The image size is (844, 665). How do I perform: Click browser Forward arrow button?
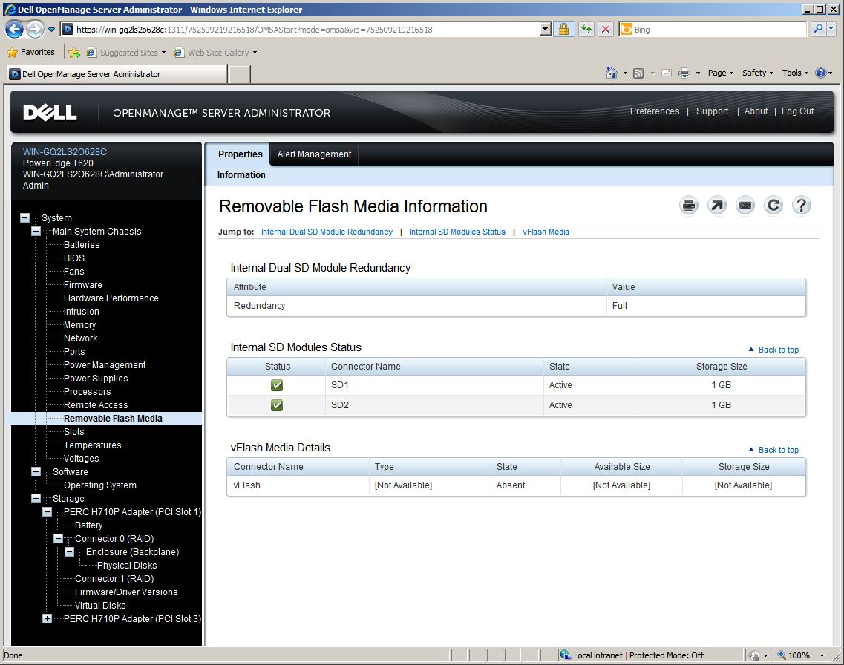(35, 29)
